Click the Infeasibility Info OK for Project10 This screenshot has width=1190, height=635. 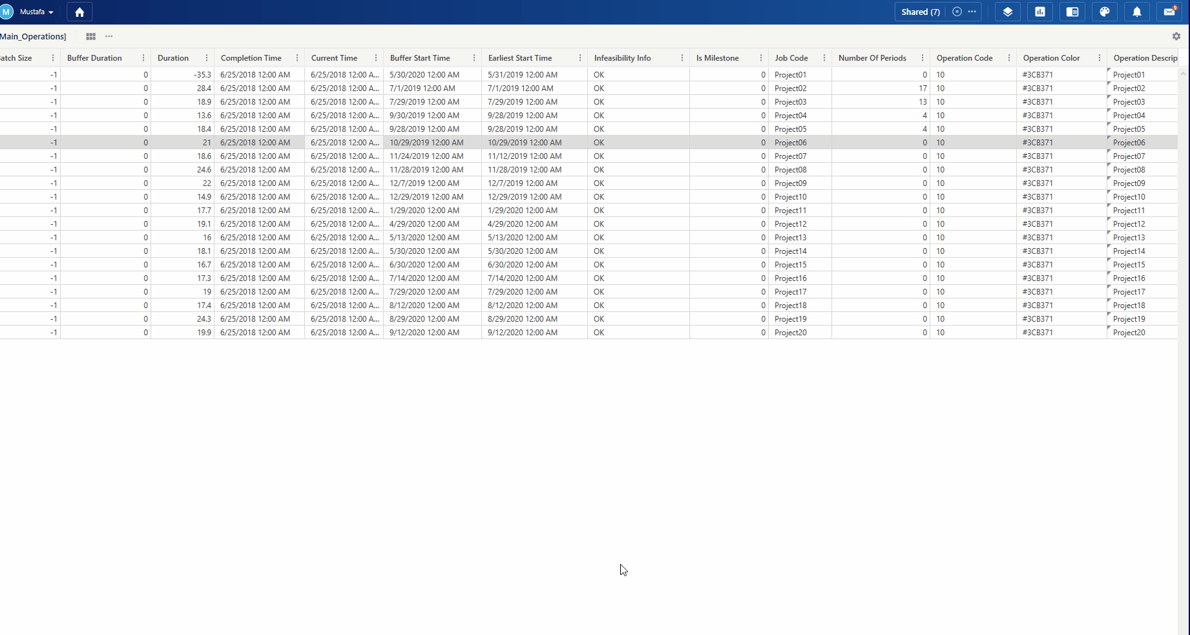pyautogui.click(x=638, y=197)
